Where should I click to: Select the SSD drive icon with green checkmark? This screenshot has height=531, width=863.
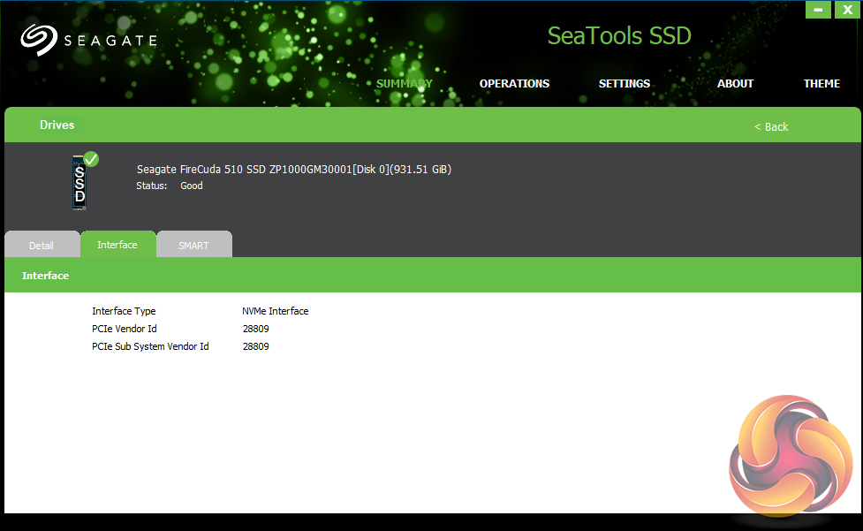pos(84,180)
